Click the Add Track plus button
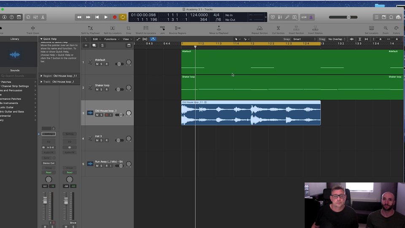The height and width of the screenshot is (228, 405). [x=86, y=46]
